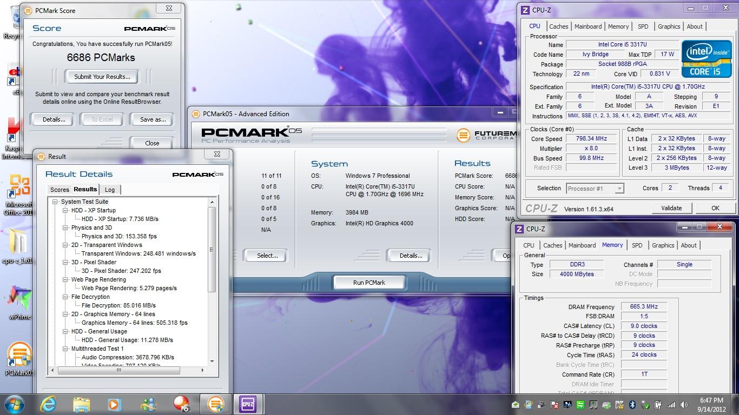739x415 pixels.
Task: Open Windows Live Messenger taskbar icon
Action: [148, 404]
